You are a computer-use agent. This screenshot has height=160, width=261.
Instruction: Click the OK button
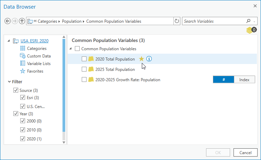pos(218,152)
